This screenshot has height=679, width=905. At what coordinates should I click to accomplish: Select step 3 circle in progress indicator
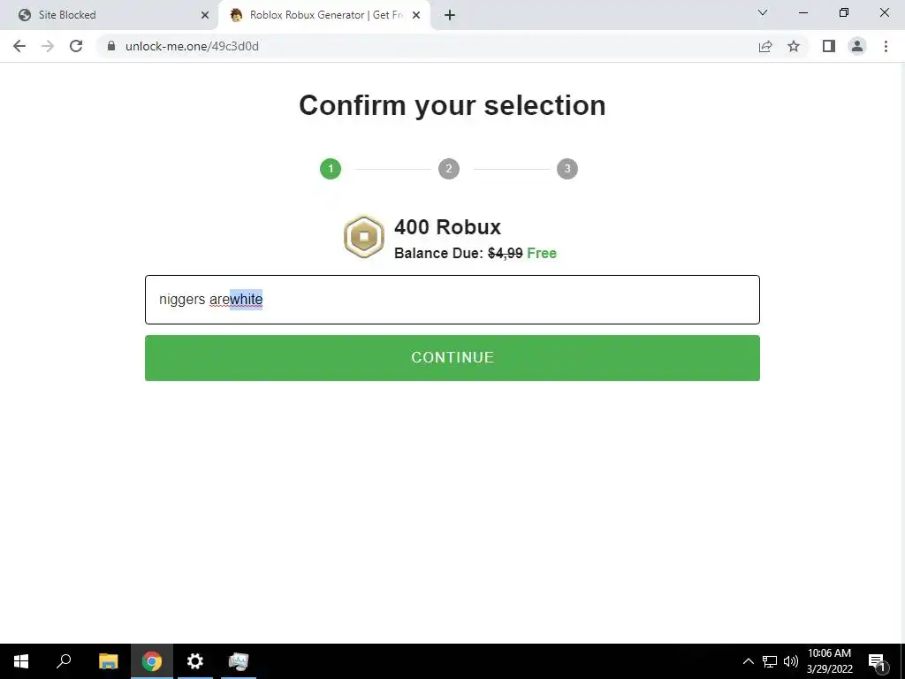coord(567,169)
